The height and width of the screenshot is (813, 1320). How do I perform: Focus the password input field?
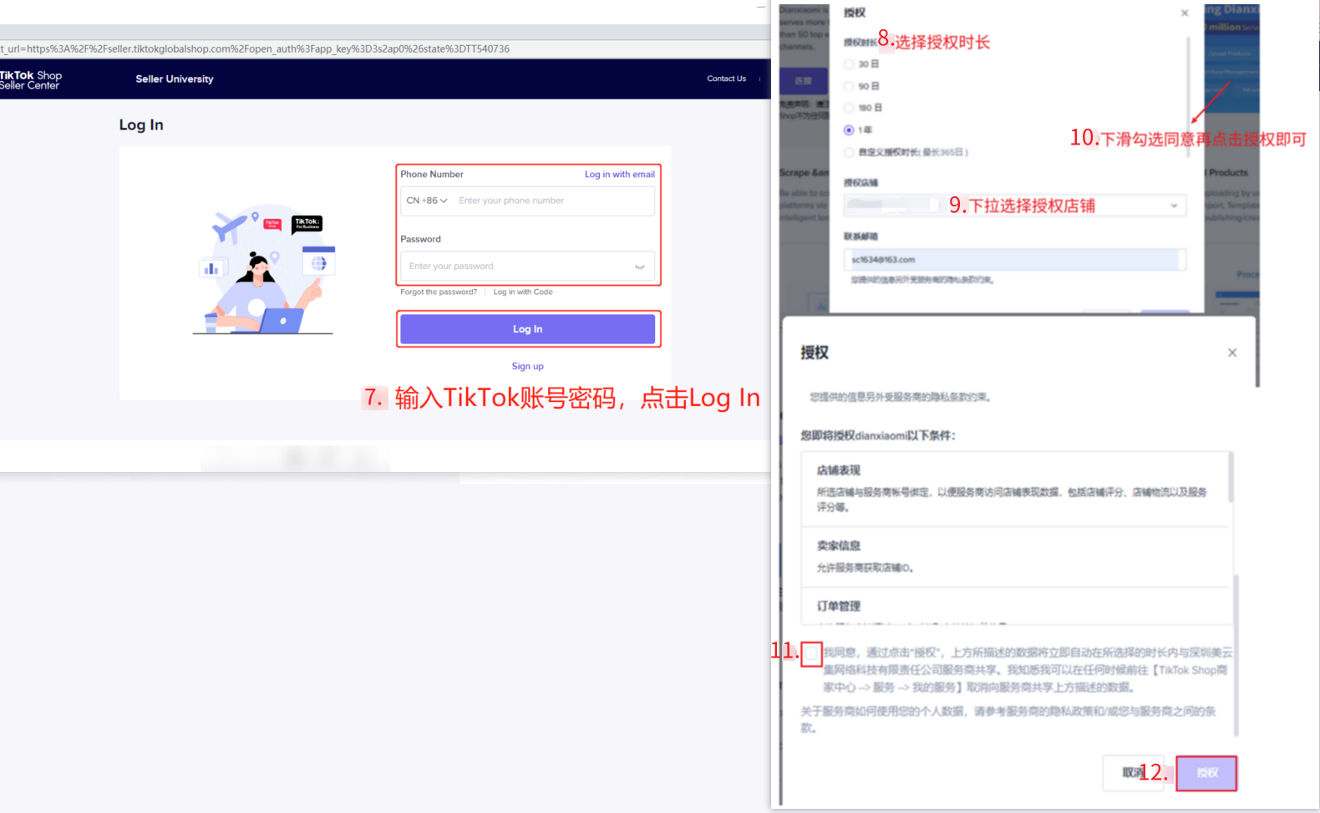(x=528, y=267)
